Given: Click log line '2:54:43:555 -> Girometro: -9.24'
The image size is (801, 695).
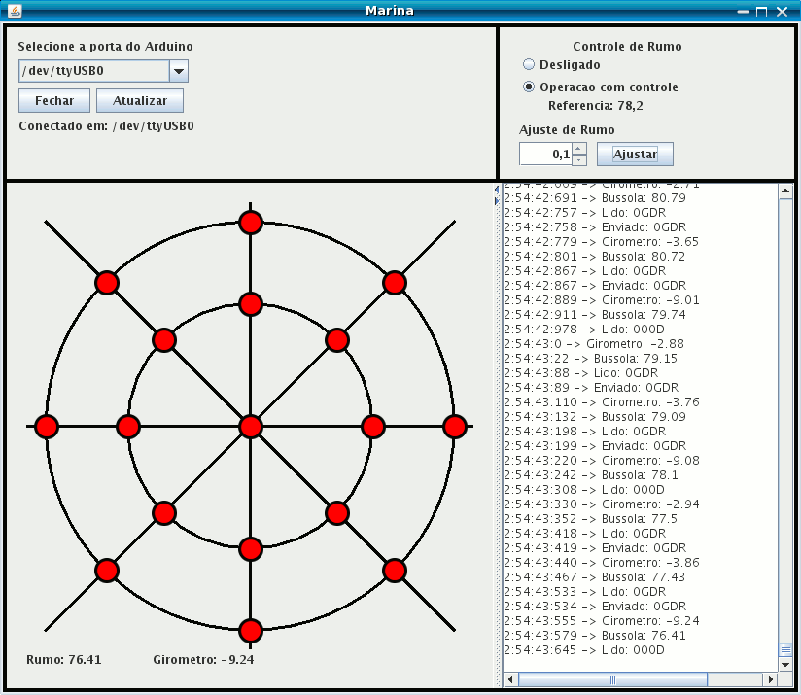Looking at the screenshot, I should click(602, 620).
